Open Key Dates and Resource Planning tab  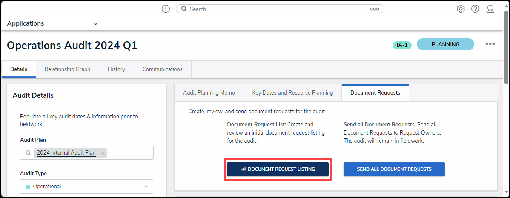292,93
